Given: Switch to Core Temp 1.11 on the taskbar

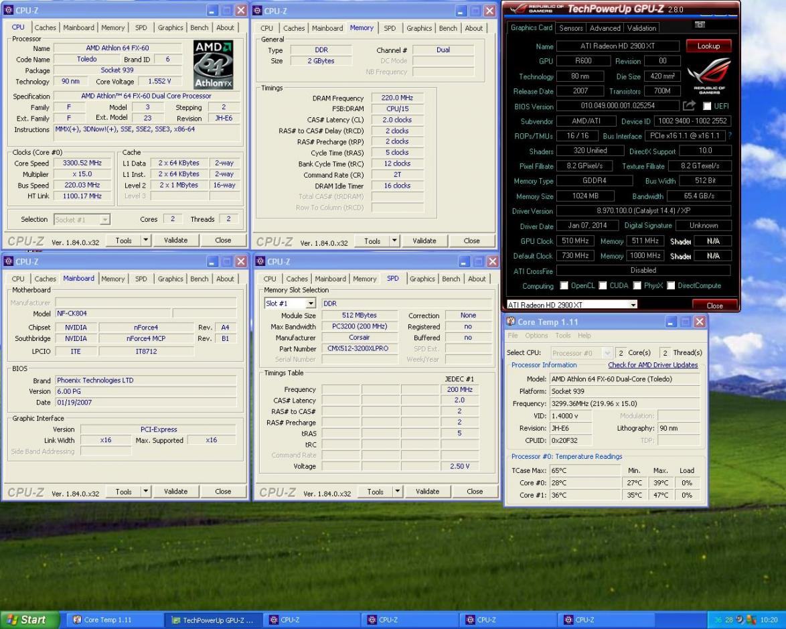Looking at the screenshot, I should [114, 620].
